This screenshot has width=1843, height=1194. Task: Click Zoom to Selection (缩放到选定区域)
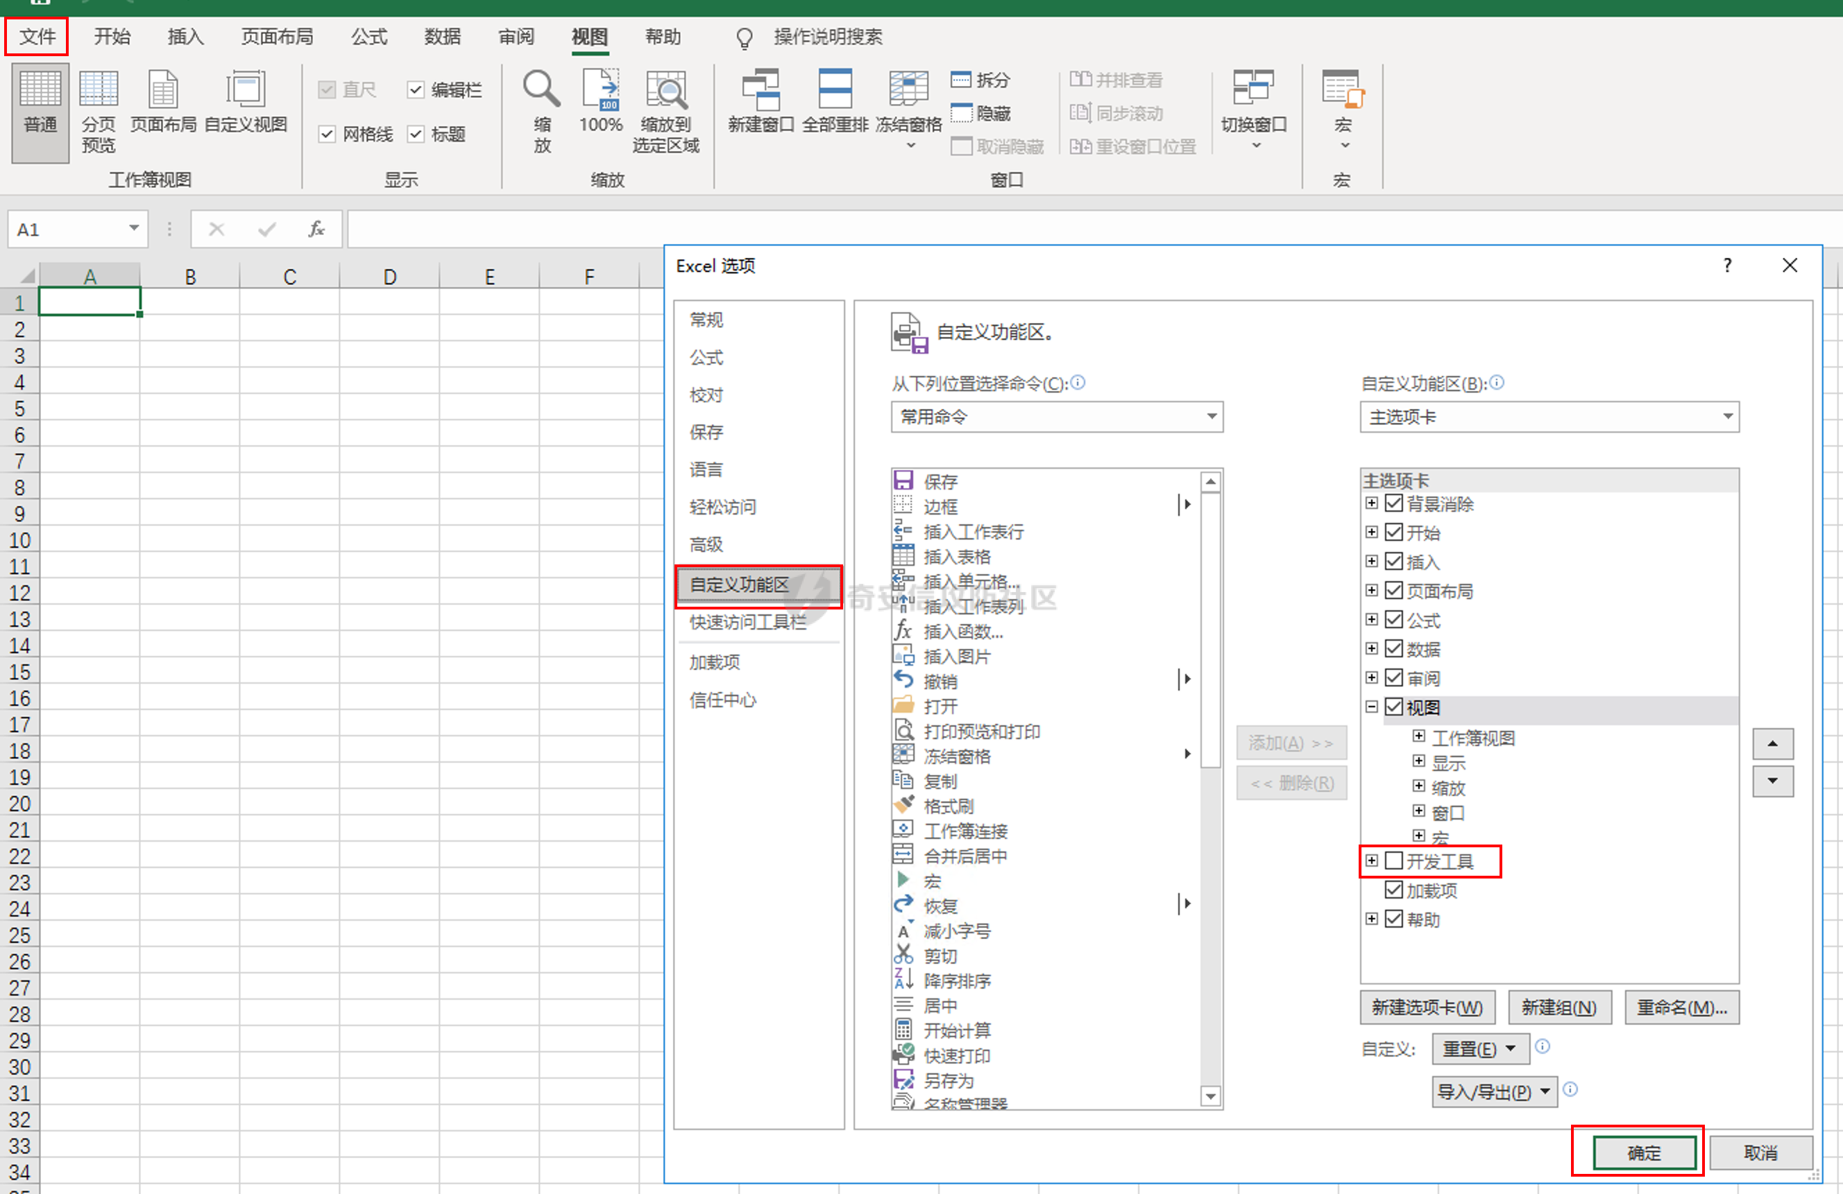(x=666, y=112)
